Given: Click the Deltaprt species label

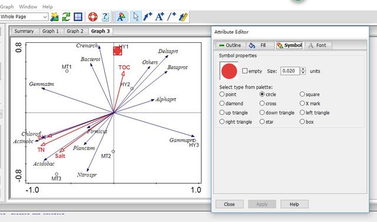Looking at the screenshot, I should [x=168, y=51].
